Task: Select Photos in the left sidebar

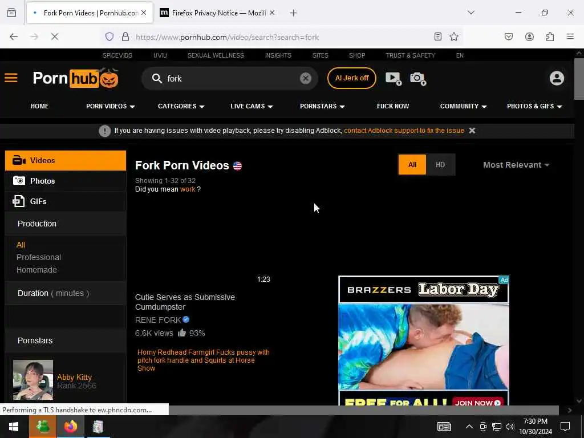Action: click(x=66, y=181)
